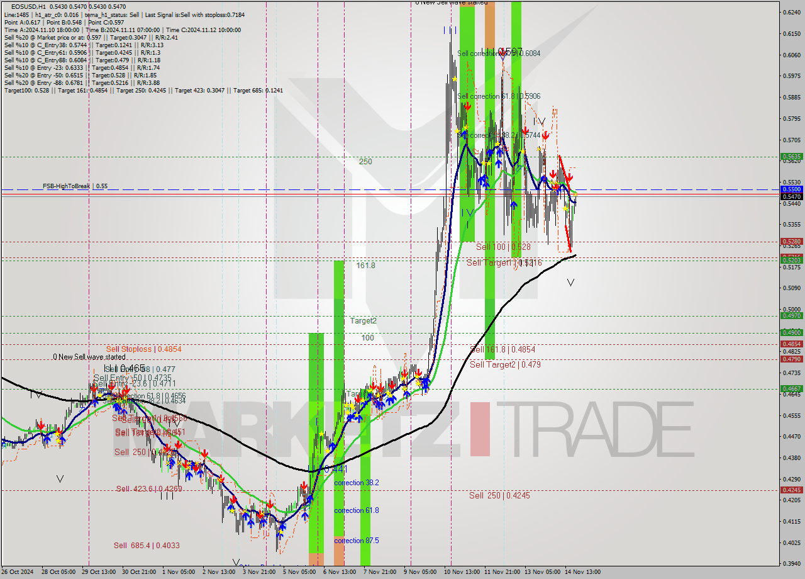This screenshot has height=579, width=805.
Task: Click the '26 Oct 2024' time axis label
Action: (x=17, y=572)
